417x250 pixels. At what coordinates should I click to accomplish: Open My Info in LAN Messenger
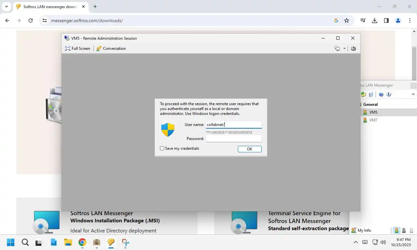361,230
